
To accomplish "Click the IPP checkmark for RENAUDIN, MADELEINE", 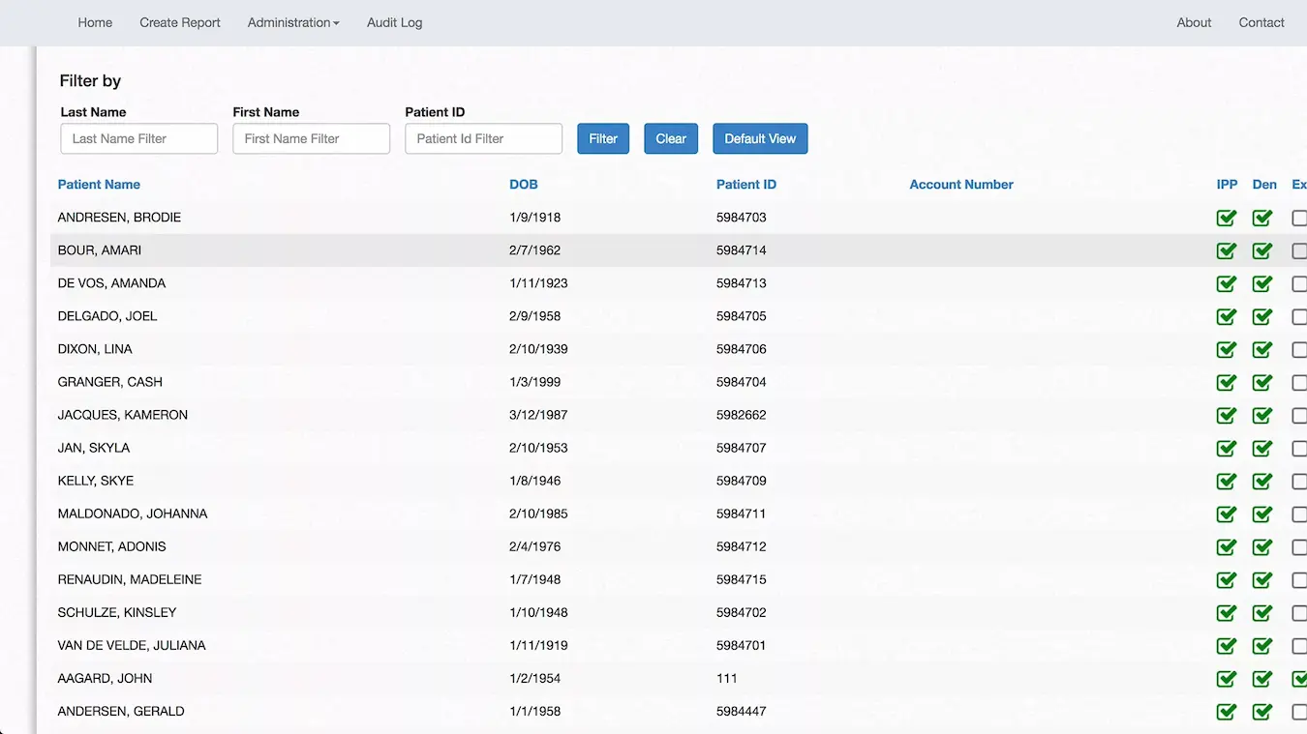I will tap(1226, 579).
